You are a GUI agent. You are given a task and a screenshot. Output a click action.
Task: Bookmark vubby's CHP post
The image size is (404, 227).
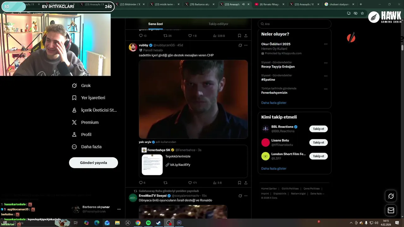click(240, 183)
